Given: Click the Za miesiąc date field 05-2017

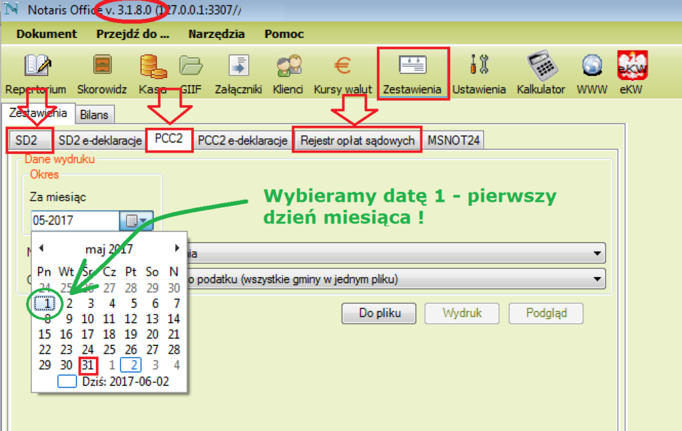Looking at the screenshot, I should click(x=75, y=220).
